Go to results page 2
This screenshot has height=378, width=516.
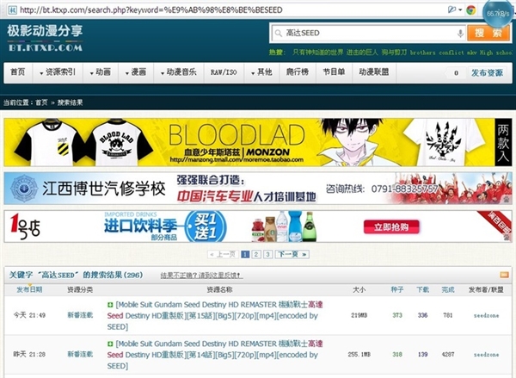point(256,254)
